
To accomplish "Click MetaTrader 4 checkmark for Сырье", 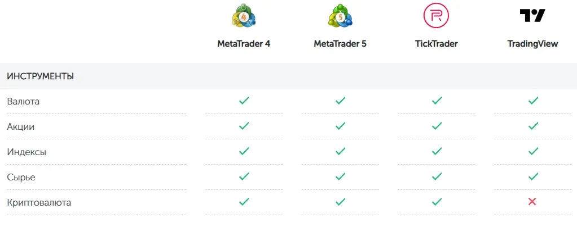I will [244, 176].
